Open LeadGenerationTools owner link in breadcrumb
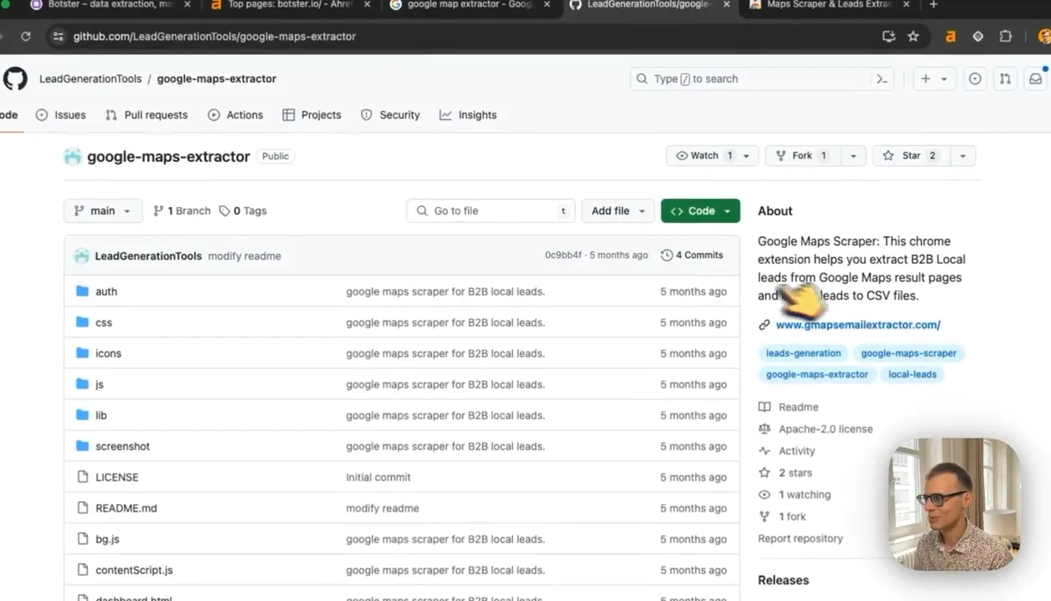The width and height of the screenshot is (1051, 601). pos(90,79)
